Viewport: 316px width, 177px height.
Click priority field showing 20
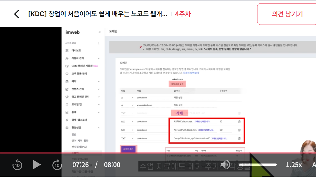point(226,130)
